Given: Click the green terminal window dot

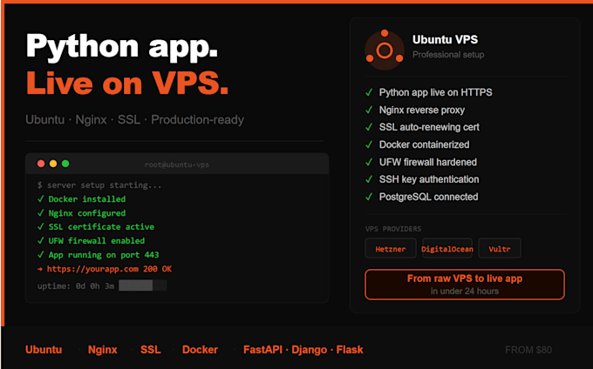Looking at the screenshot, I should pos(65,164).
